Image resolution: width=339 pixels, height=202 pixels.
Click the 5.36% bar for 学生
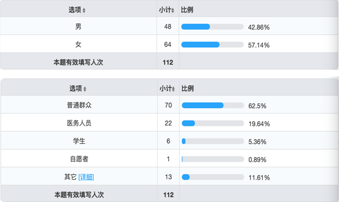coord(212,141)
